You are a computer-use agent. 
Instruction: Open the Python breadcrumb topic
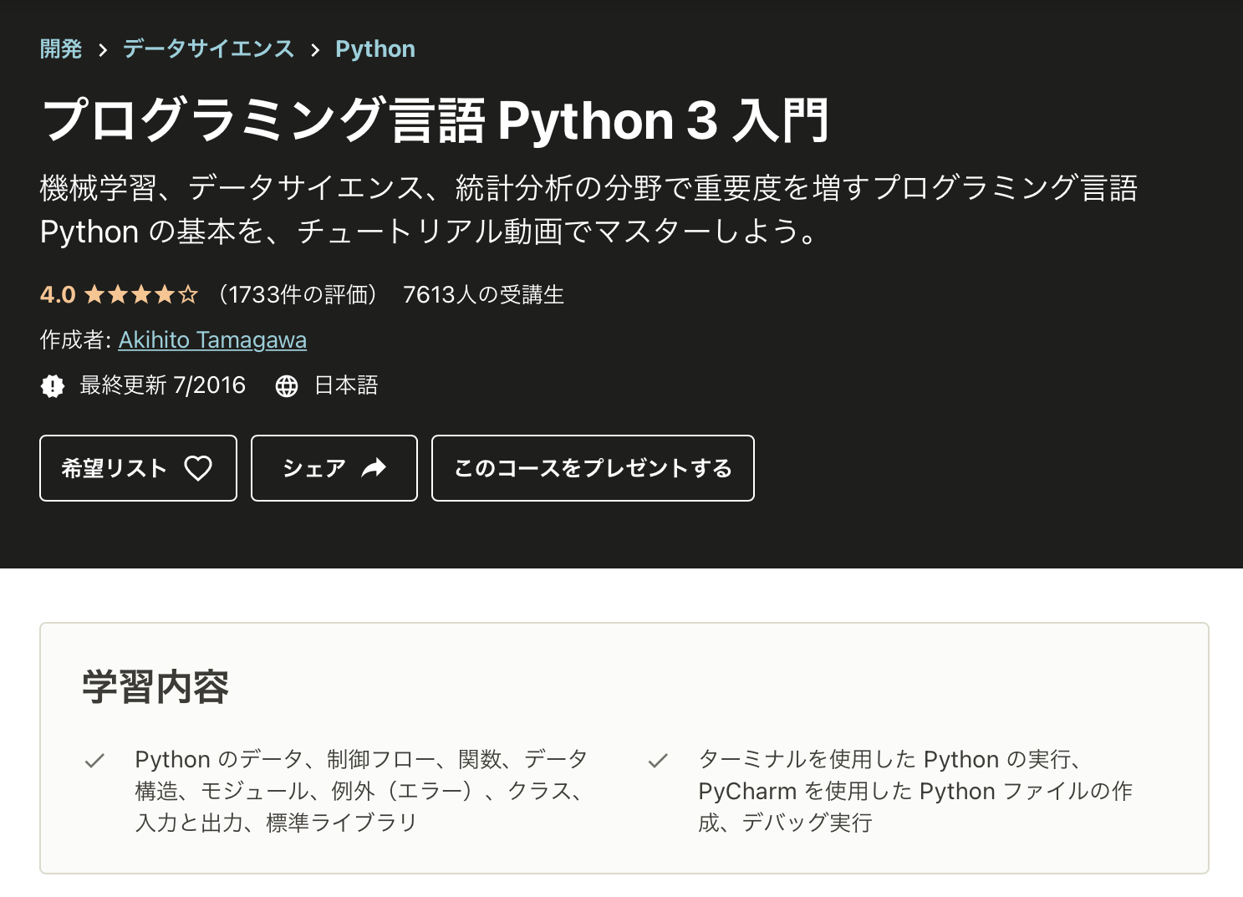[375, 49]
